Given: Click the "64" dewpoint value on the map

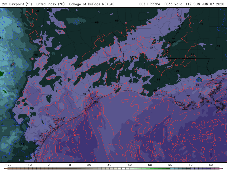Looking at the screenshot, I should [19, 27].
